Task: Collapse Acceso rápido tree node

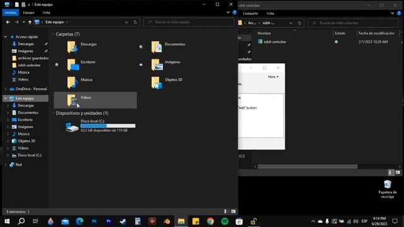Action: click(6, 37)
